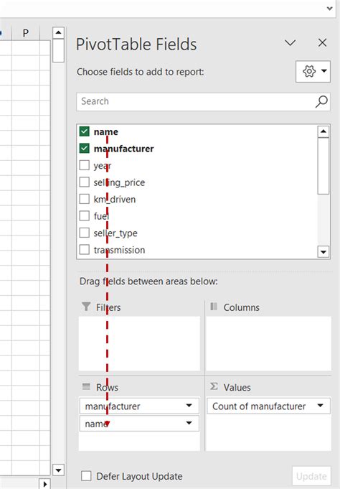Expand the formula bar chevron

(x=329, y=9)
